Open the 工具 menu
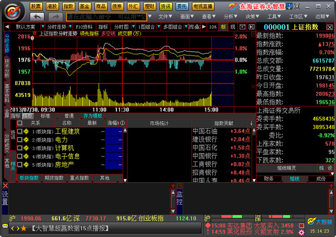Viewport: 336px width, 237px height. pyautogui.click(x=274, y=16)
